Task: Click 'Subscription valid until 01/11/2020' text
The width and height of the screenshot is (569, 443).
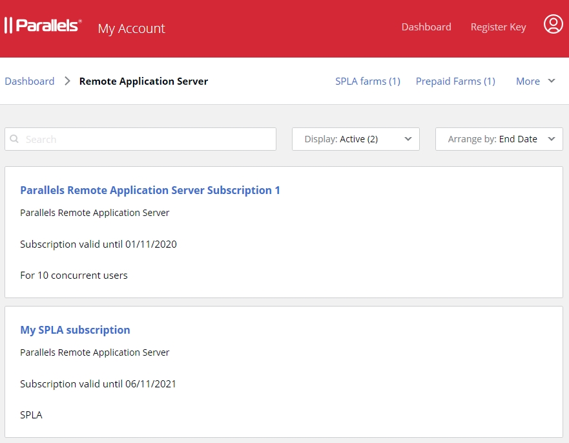Action: point(98,244)
